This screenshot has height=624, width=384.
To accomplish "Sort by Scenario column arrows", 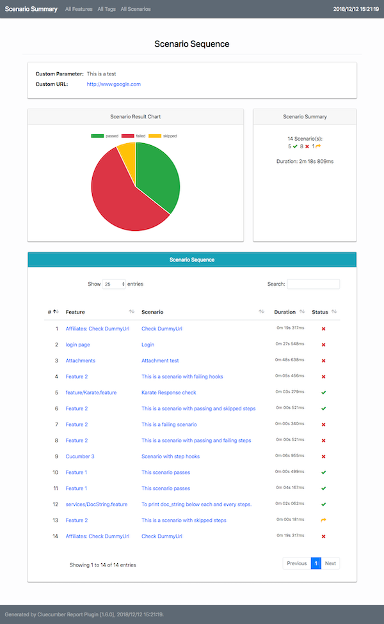I will (261, 311).
